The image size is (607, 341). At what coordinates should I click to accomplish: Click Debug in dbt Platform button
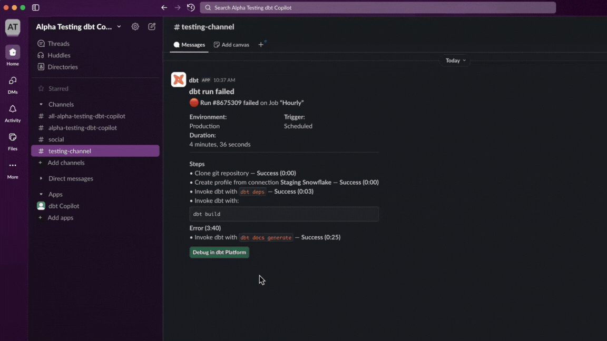219,252
